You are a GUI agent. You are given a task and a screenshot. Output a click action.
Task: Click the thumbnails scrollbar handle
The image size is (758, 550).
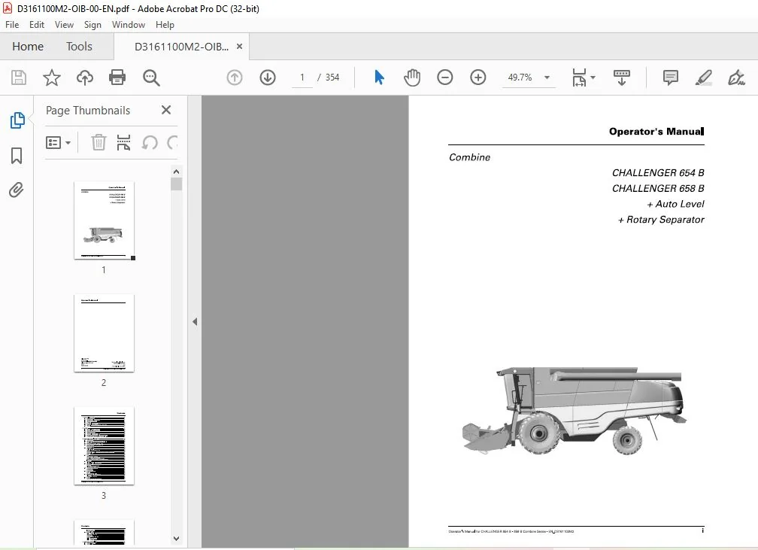(x=177, y=184)
